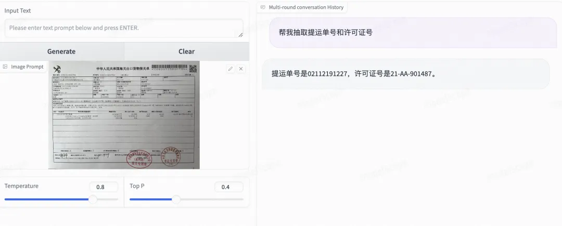Click the conversation history chat icon
The width and height of the screenshot is (562, 226).
[263, 7]
